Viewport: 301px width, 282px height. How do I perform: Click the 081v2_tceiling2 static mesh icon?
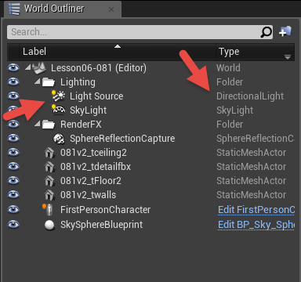[x=49, y=153]
